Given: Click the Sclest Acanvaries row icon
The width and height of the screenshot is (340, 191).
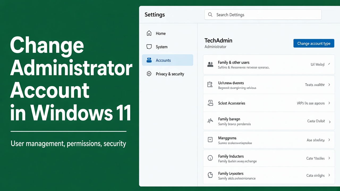Looking at the screenshot, I should [210, 103].
